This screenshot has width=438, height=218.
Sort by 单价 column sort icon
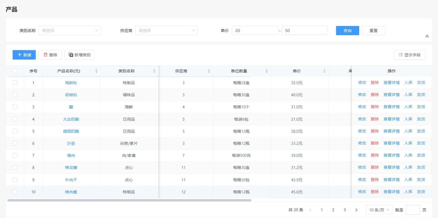pos(324,71)
